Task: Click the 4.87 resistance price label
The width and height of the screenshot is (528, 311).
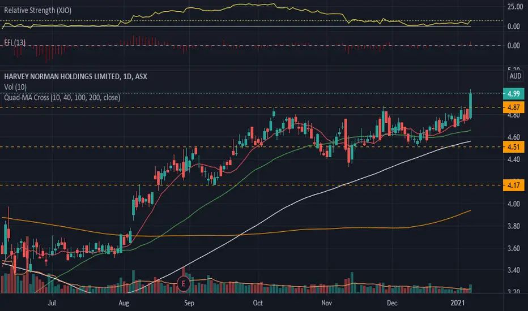Action: pos(513,107)
